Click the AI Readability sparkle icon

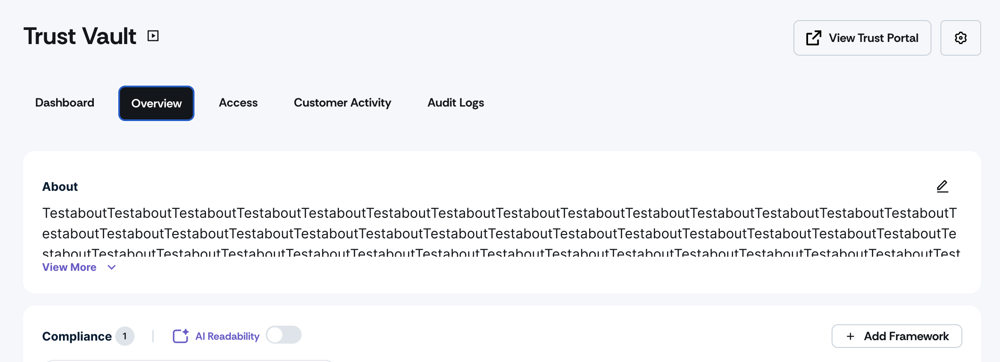[x=180, y=336]
